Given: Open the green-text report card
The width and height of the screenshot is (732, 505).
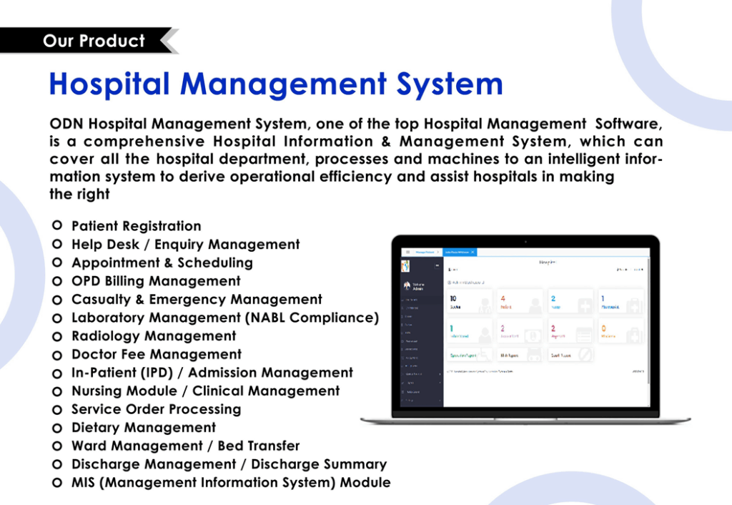Looking at the screenshot, I should click(x=470, y=355).
